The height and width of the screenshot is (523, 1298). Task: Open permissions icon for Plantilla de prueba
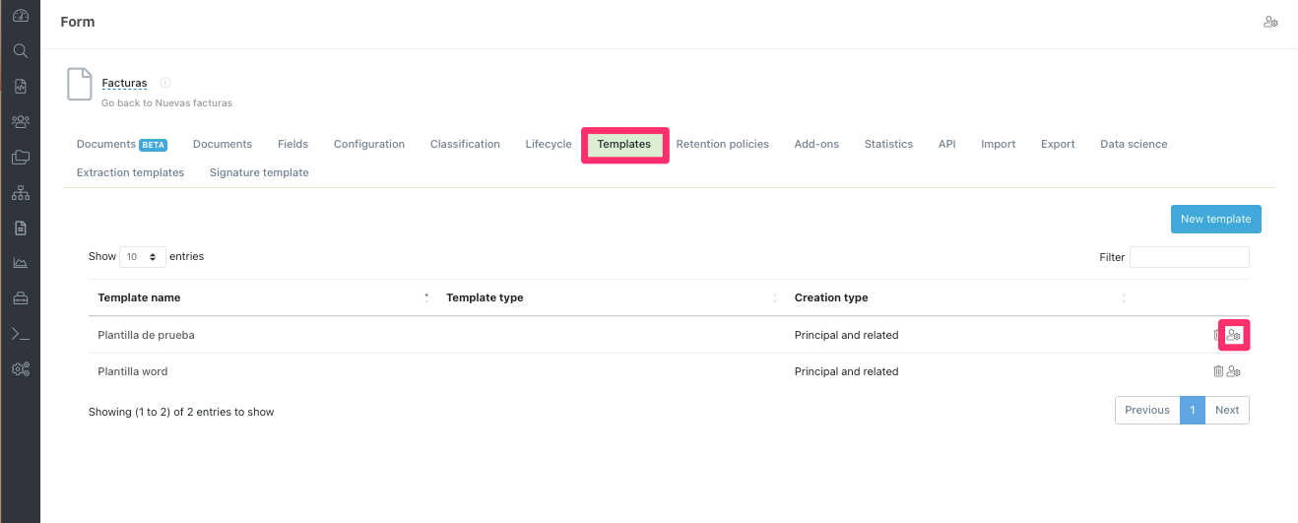[1234, 335]
